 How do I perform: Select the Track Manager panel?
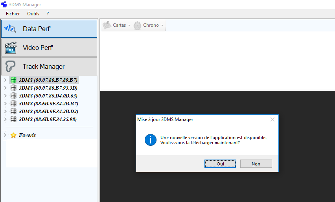click(49, 66)
